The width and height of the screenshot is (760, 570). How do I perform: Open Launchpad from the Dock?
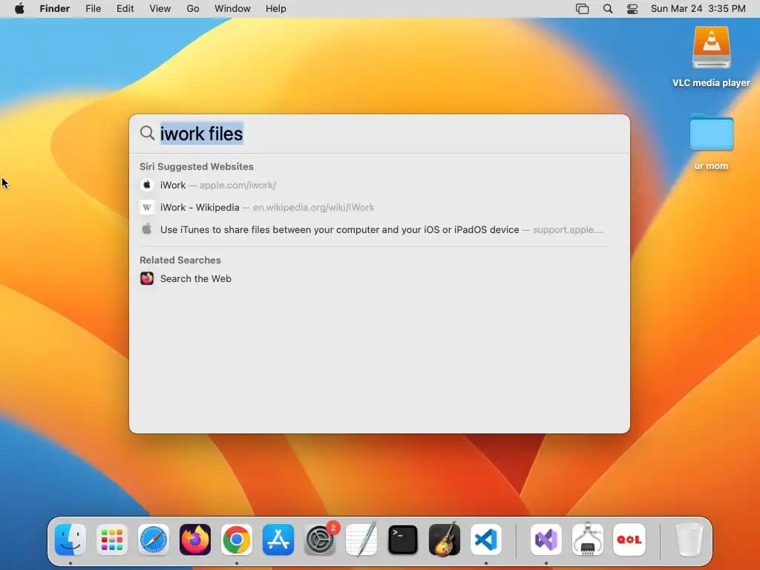coord(112,540)
